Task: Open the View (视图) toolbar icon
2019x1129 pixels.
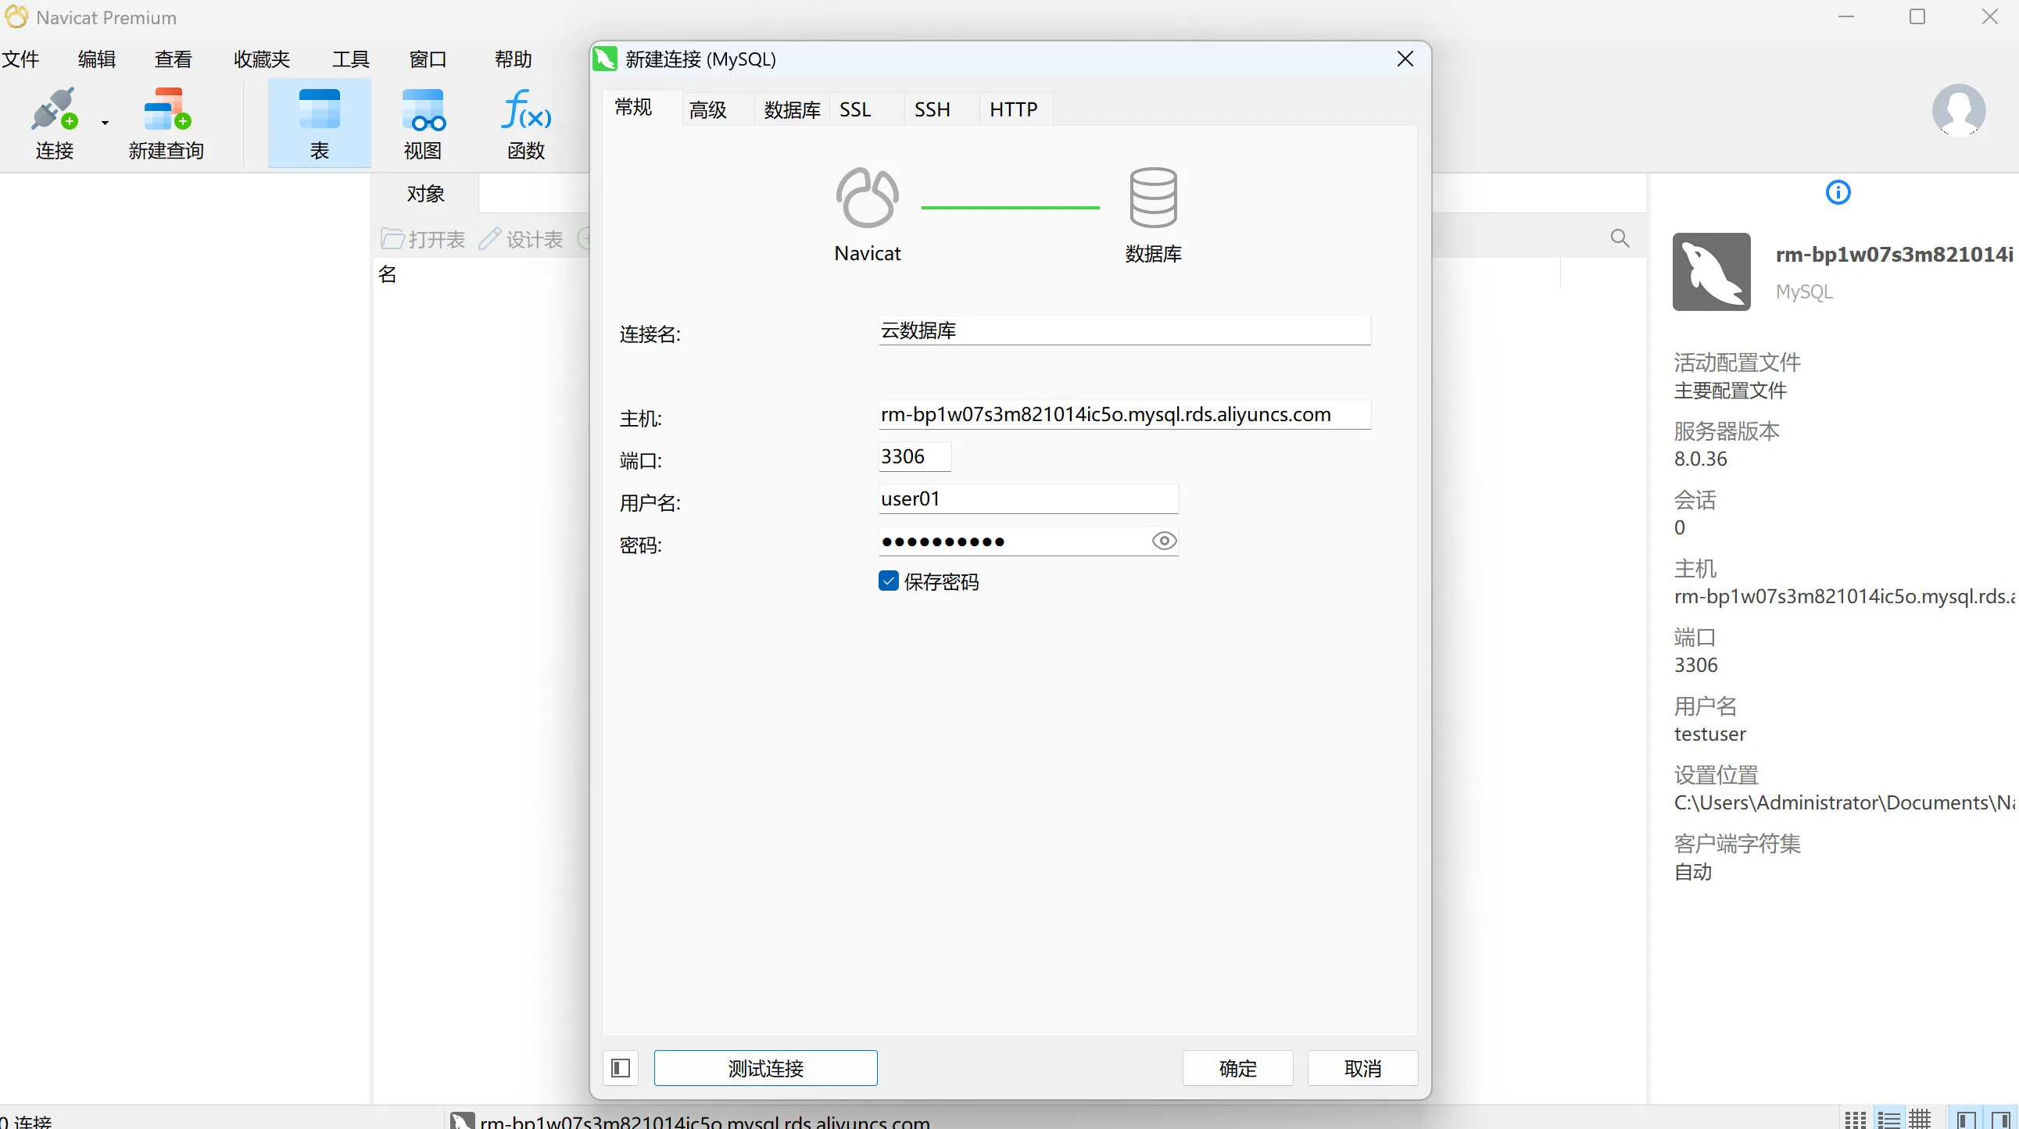Action: click(x=423, y=109)
